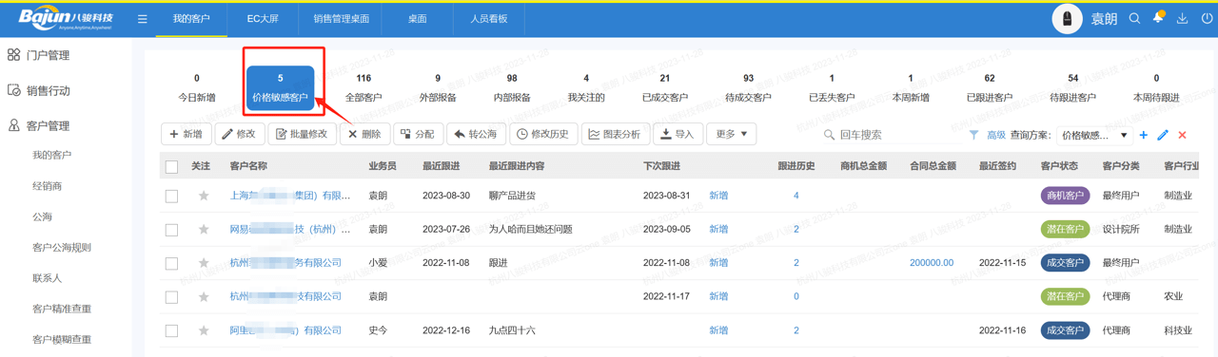The height and width of the screenshot is (357, 1218).
Task: Click the 转公海 button
Action: tap(476, 134)
